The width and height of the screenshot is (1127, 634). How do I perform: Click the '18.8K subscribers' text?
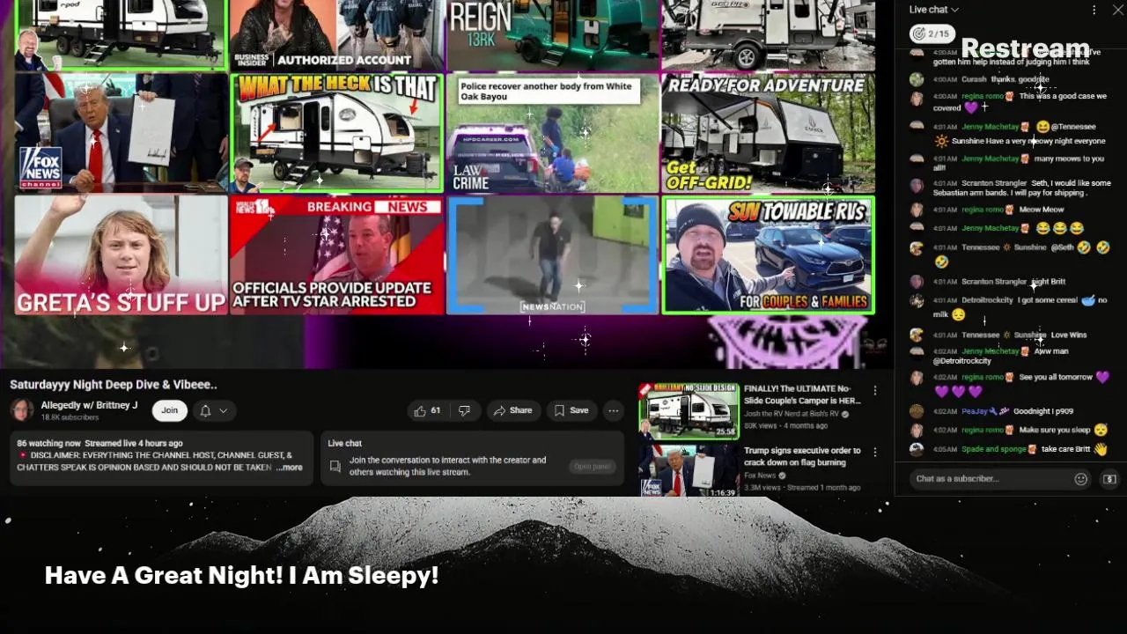click(70, 417)
